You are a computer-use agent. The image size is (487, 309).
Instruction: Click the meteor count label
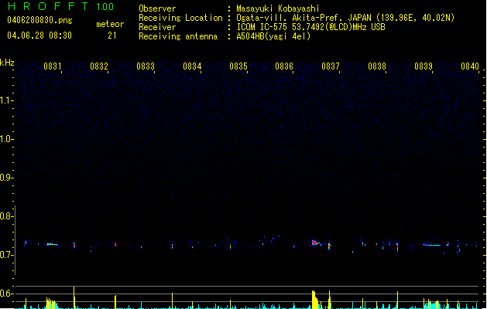pos(110,24)
